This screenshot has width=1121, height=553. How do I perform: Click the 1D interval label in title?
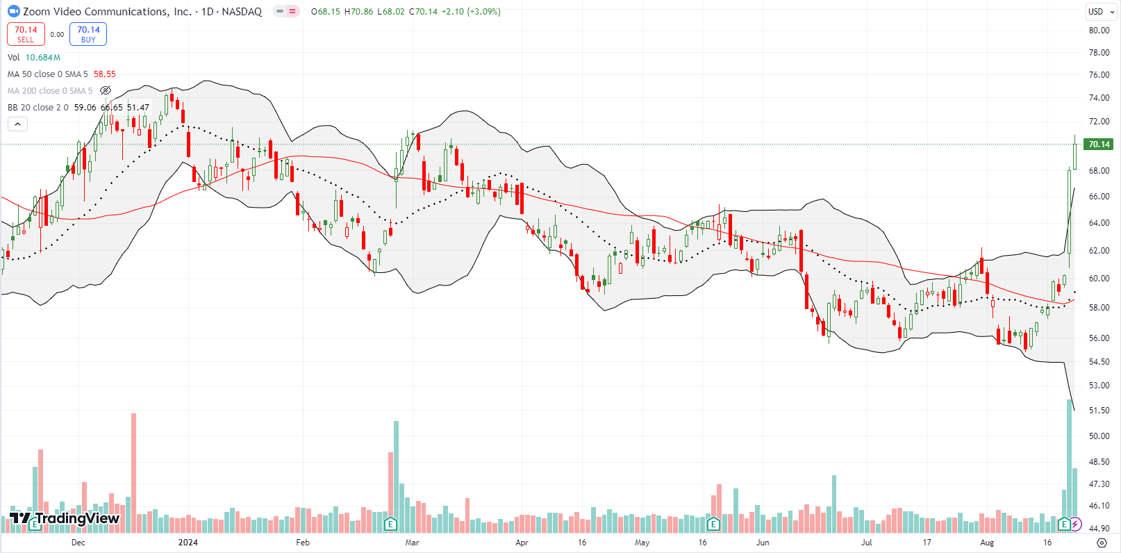click(207, 12)
